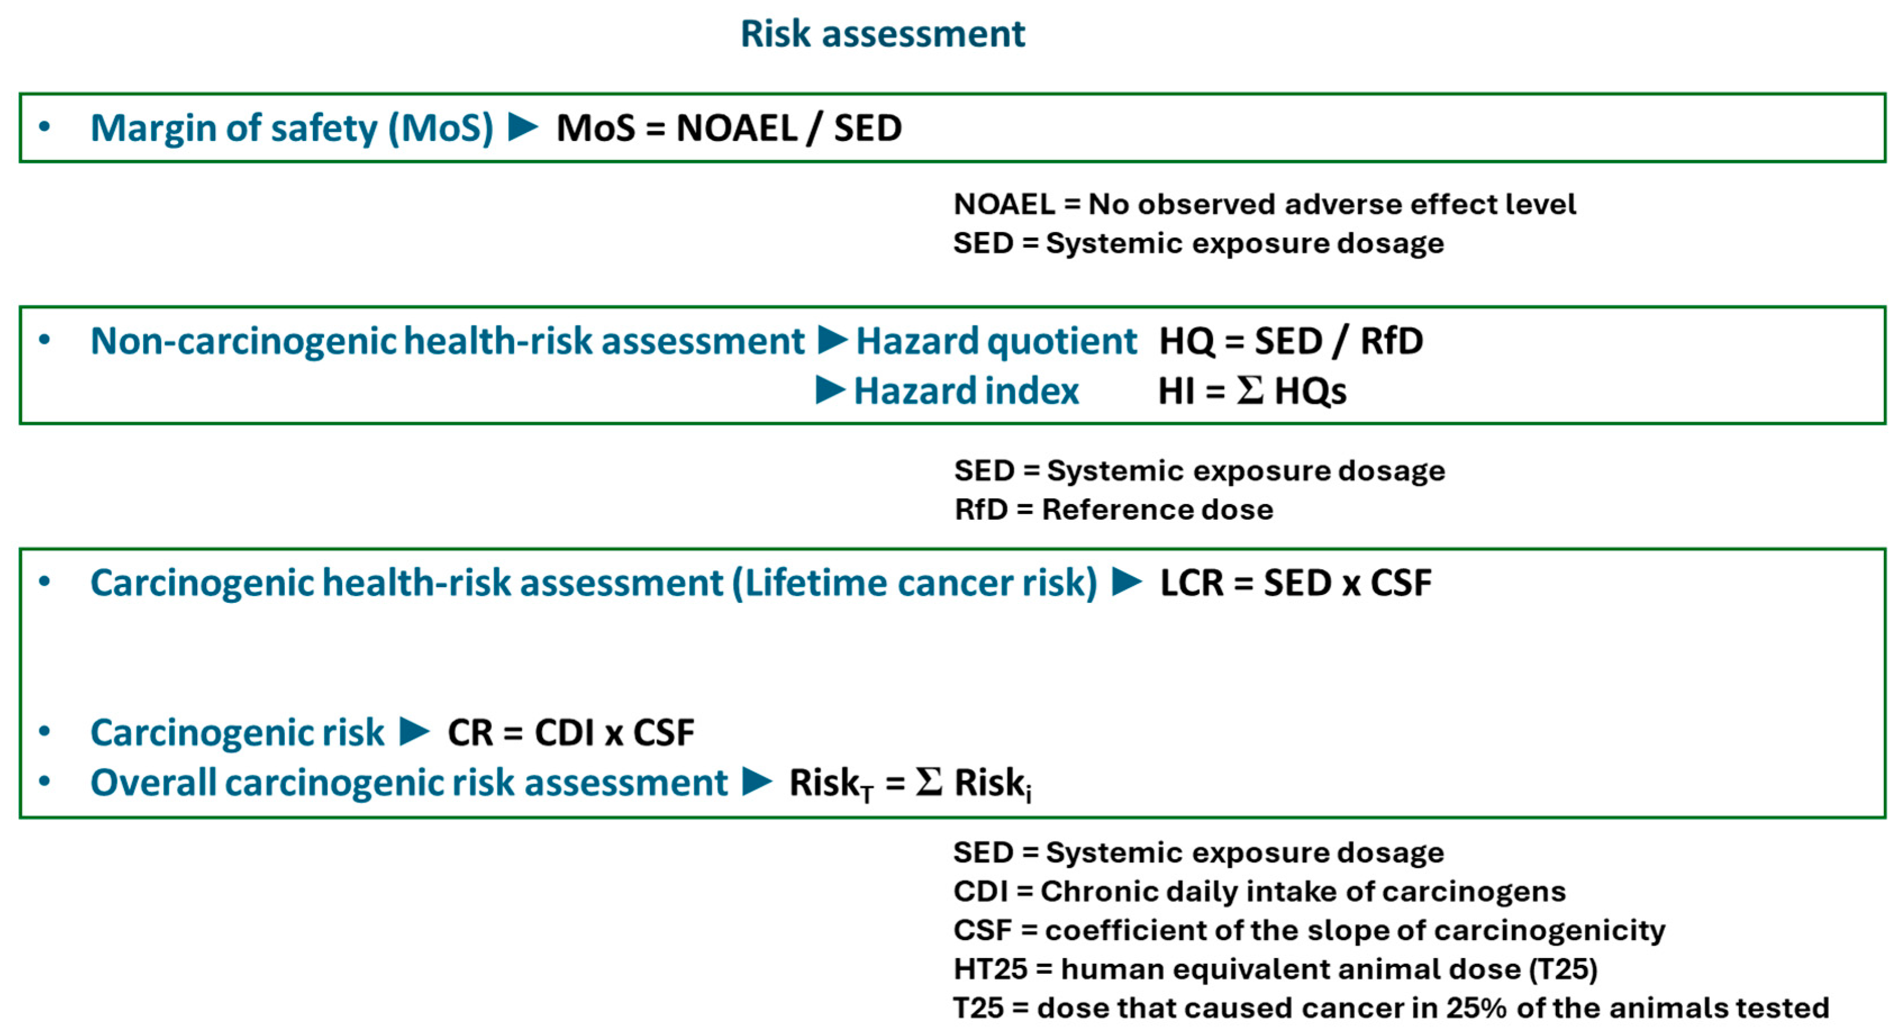
Task: Click the Risk assessment title
Action: click(882, 34)
